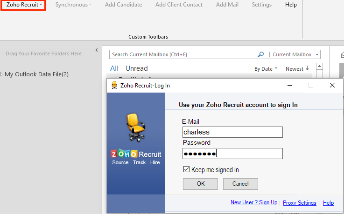Click OK to sign in
Screen dimensions: 344x214
coord(201,184)
